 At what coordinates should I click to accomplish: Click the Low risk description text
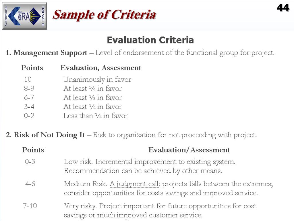coord(150,166)
